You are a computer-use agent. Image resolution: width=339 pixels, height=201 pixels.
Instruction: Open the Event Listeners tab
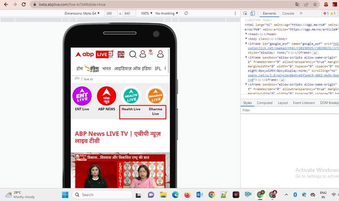pyautogui.click(x=304, y=102)
